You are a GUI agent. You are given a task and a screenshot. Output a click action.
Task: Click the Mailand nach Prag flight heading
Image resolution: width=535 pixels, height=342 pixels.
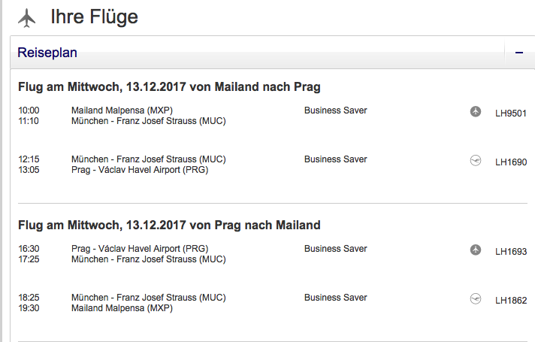169,87
